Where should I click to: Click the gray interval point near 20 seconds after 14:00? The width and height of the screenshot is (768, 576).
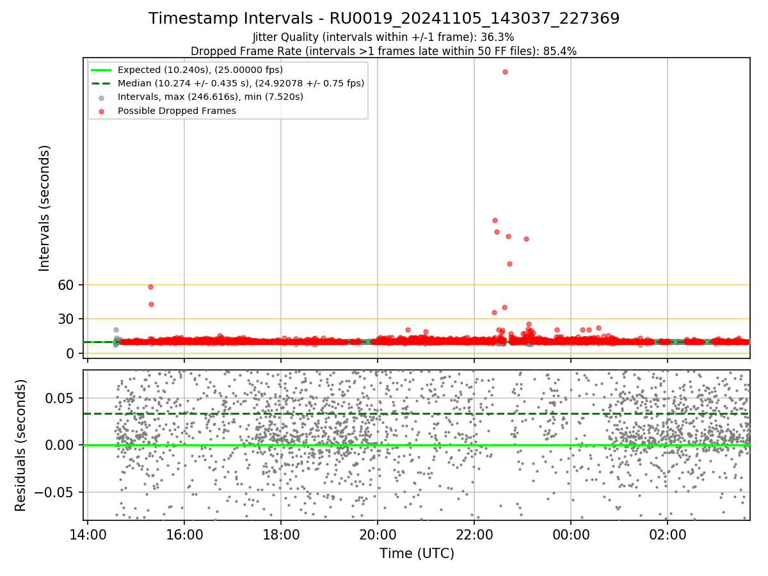point(116,330)
